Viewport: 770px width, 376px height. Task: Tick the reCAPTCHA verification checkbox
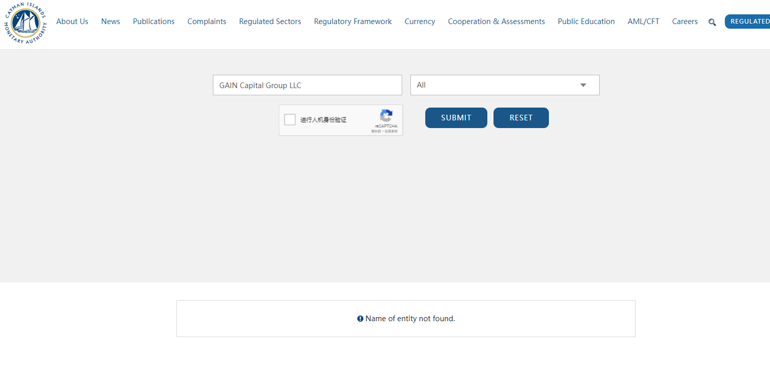290,120
